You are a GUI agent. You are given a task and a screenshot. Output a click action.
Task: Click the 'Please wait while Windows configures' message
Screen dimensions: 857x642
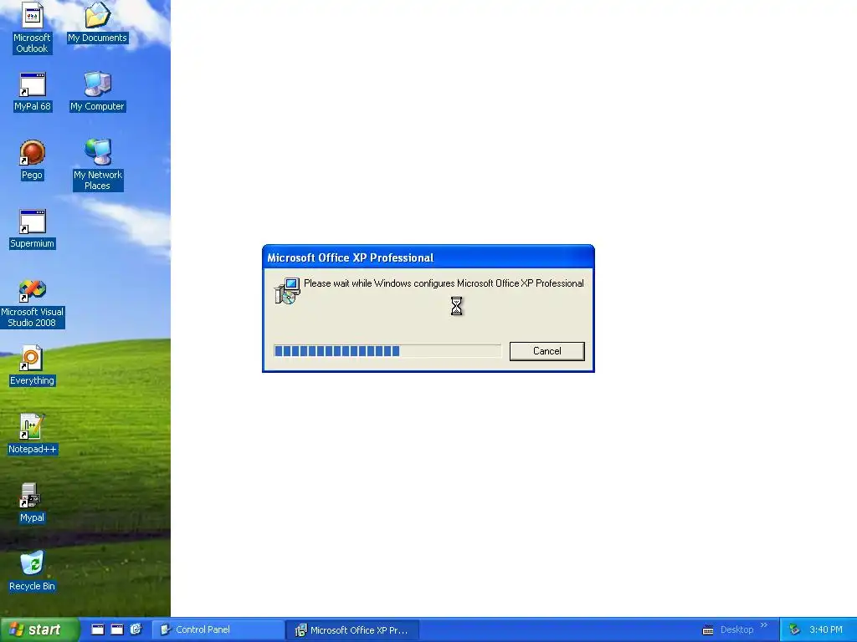pos(444,283)
